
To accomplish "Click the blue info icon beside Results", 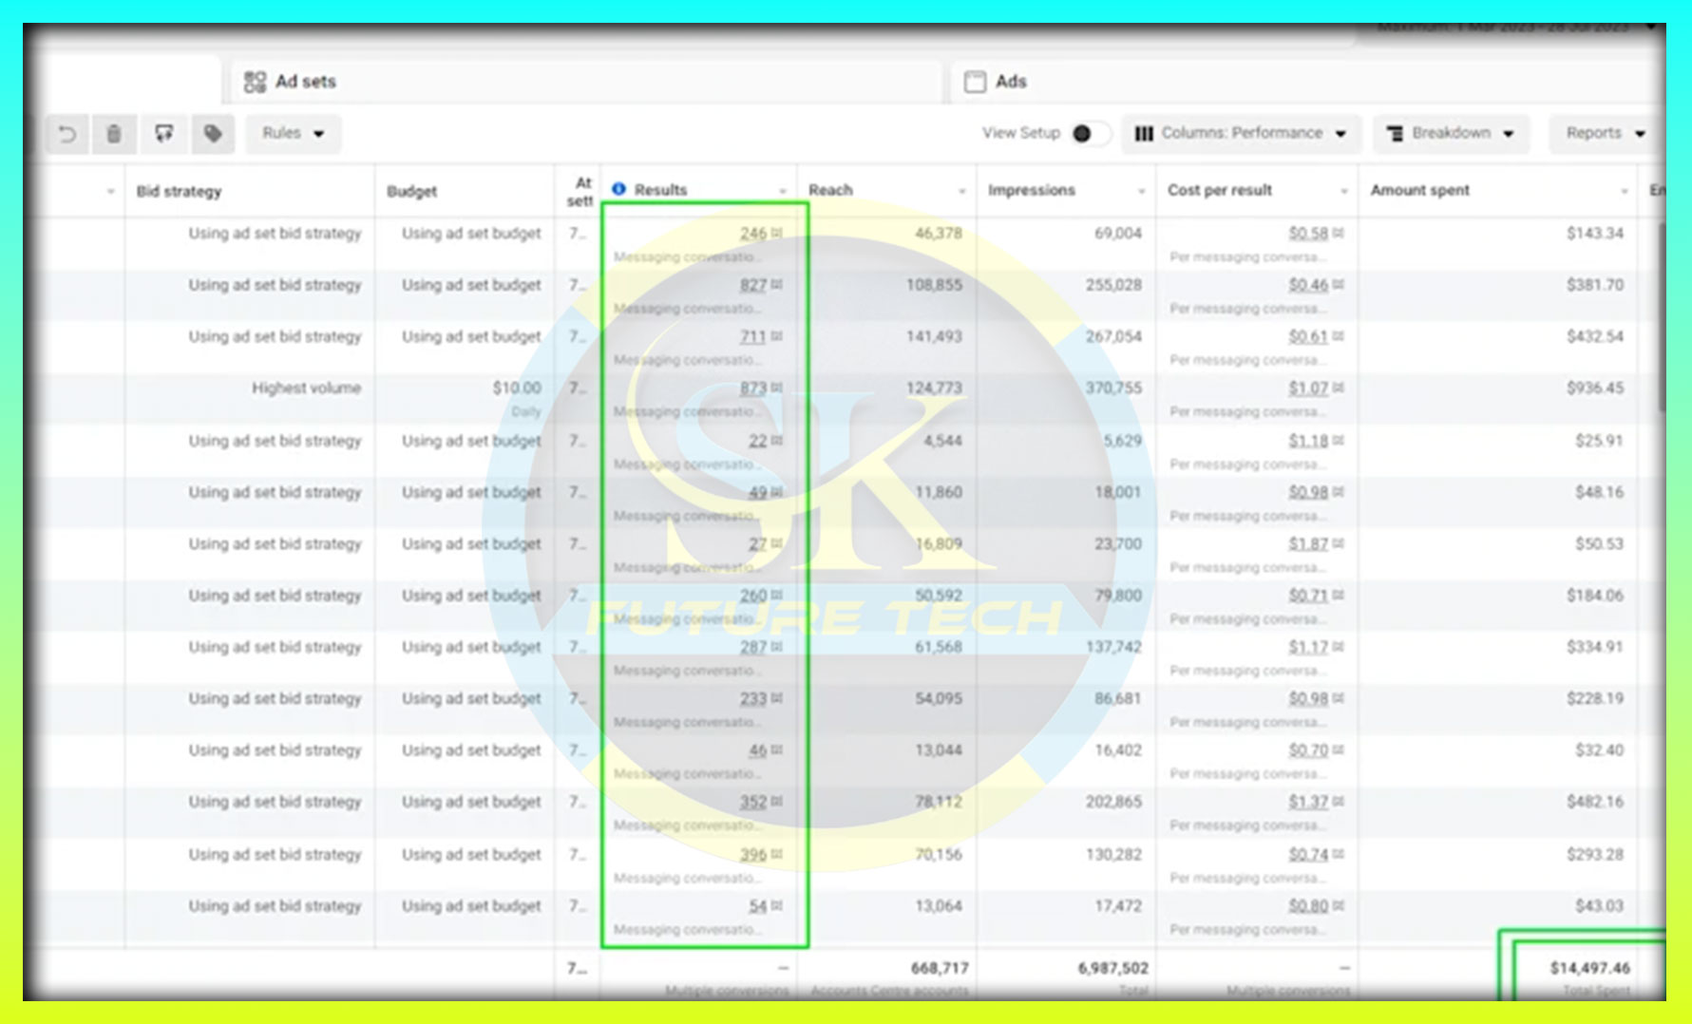I will pyautogui.click(x=618, y=189).
